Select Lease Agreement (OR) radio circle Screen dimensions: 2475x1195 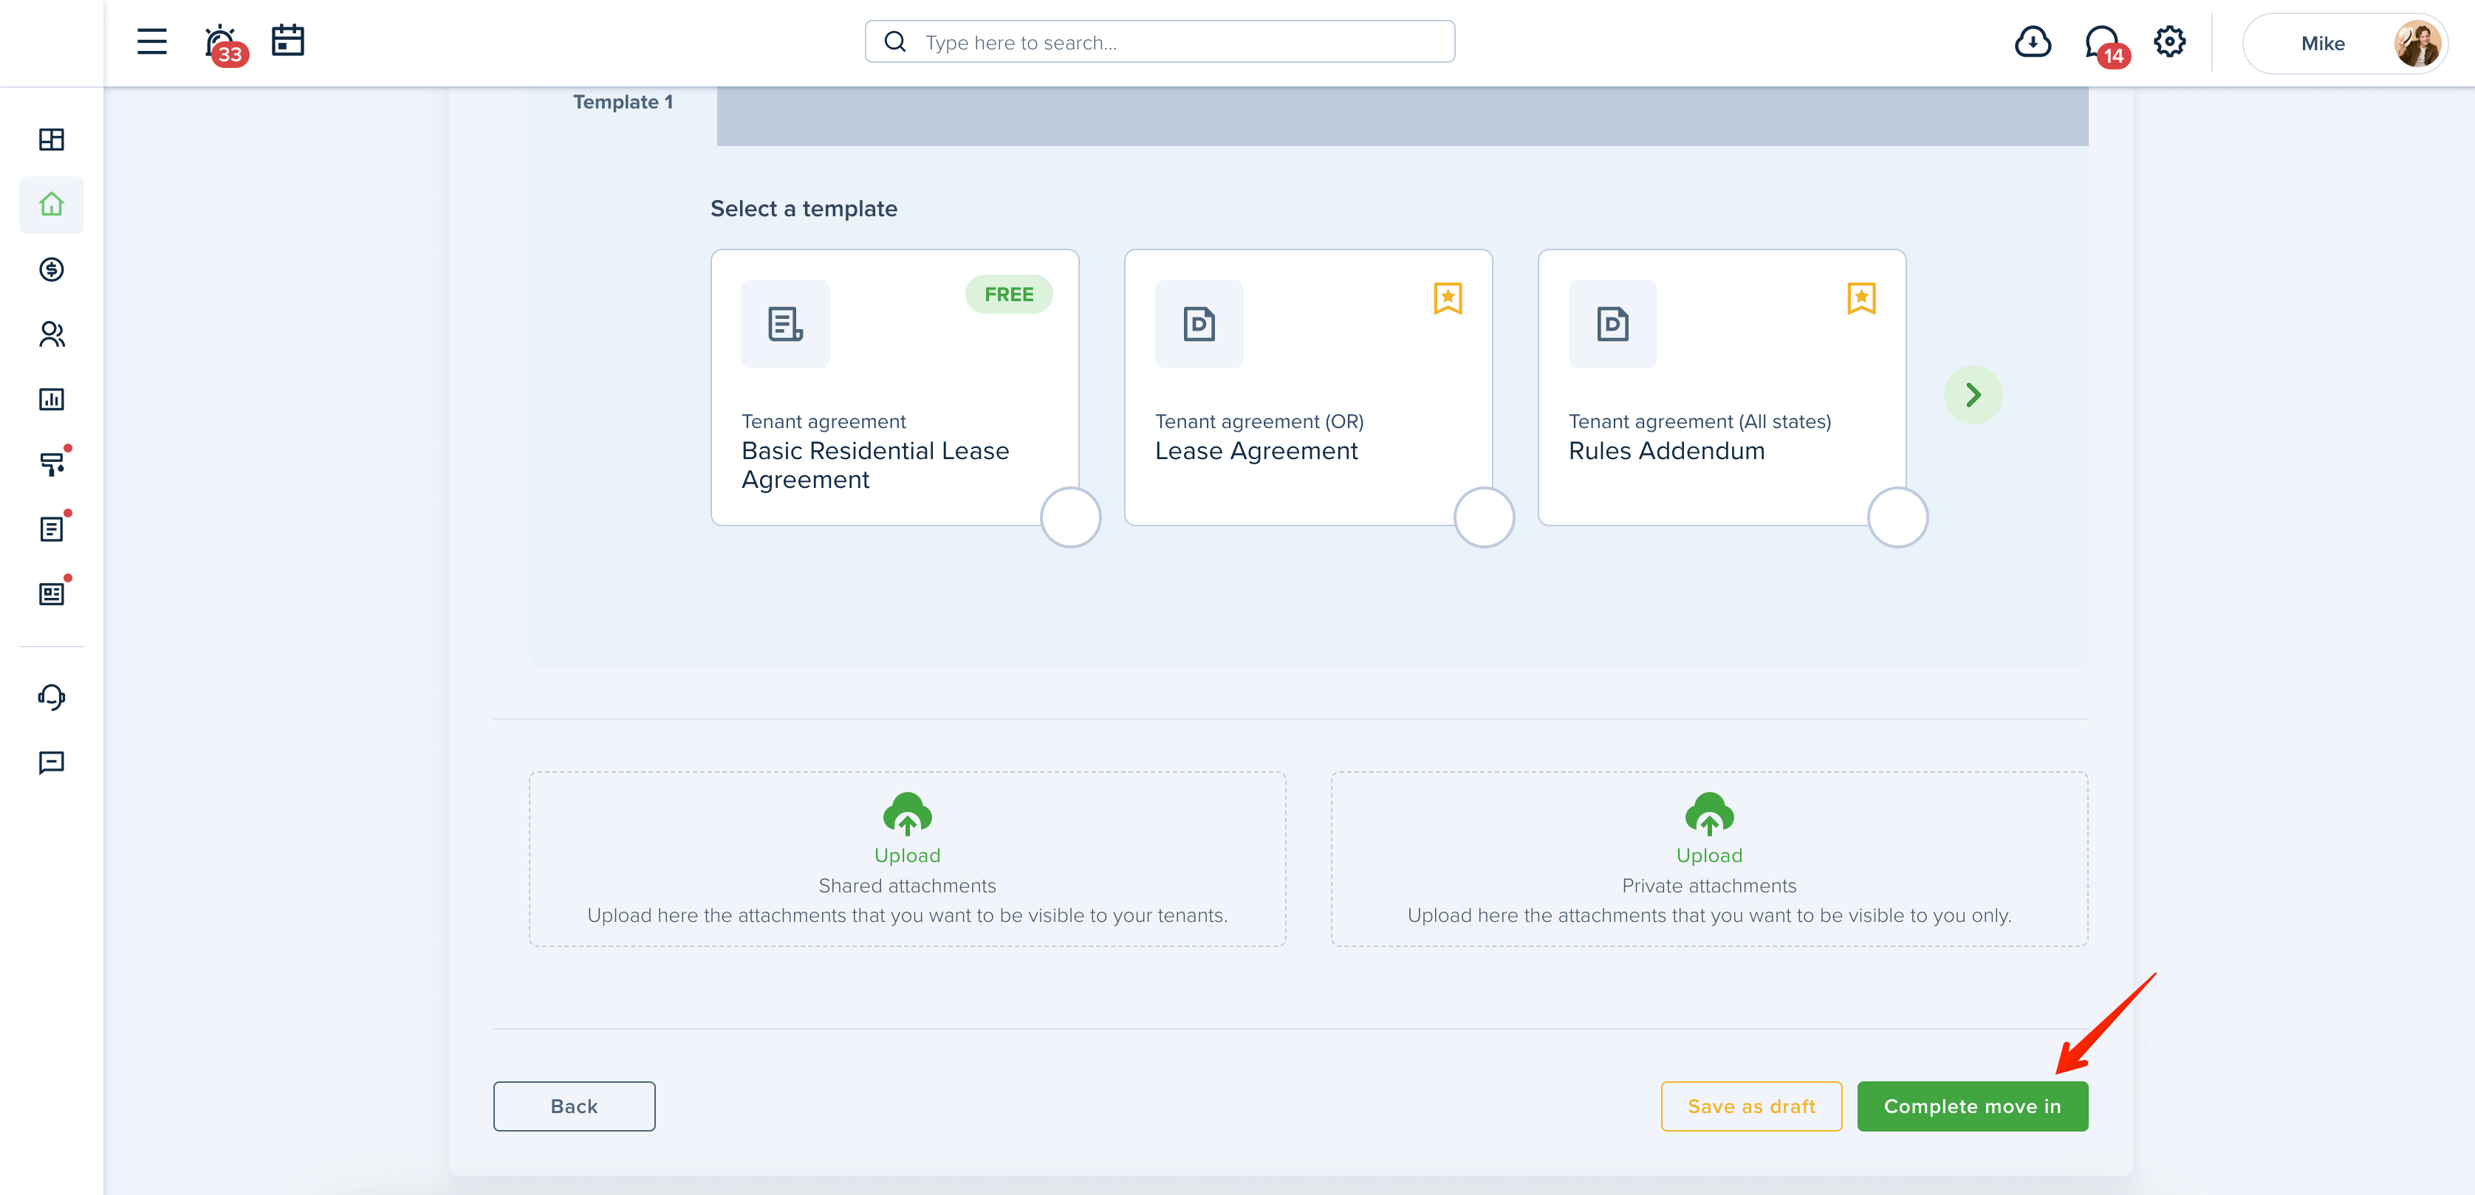(1485, 517)
